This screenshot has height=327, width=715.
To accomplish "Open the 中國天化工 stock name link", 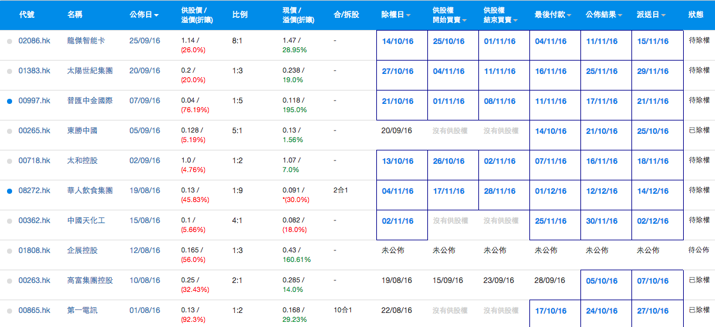I will click(x=86, y=221).
